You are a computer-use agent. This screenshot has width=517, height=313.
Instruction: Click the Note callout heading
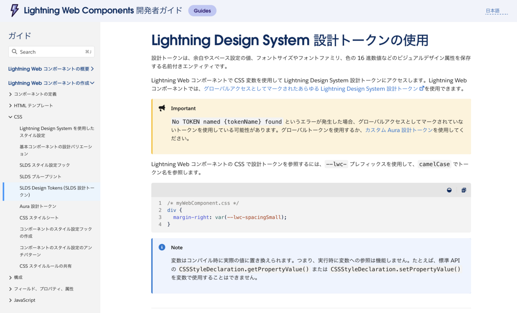coord(177,248)
